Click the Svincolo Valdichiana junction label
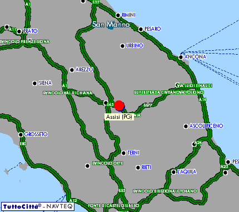Image resolution: width=239 pixels, height=212 pixels. (x=68, y=93)
